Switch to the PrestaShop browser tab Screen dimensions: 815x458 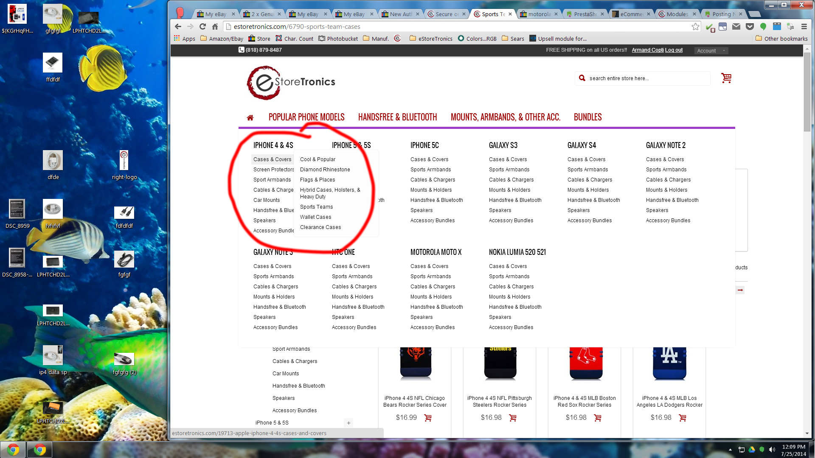tap(585, 14)
